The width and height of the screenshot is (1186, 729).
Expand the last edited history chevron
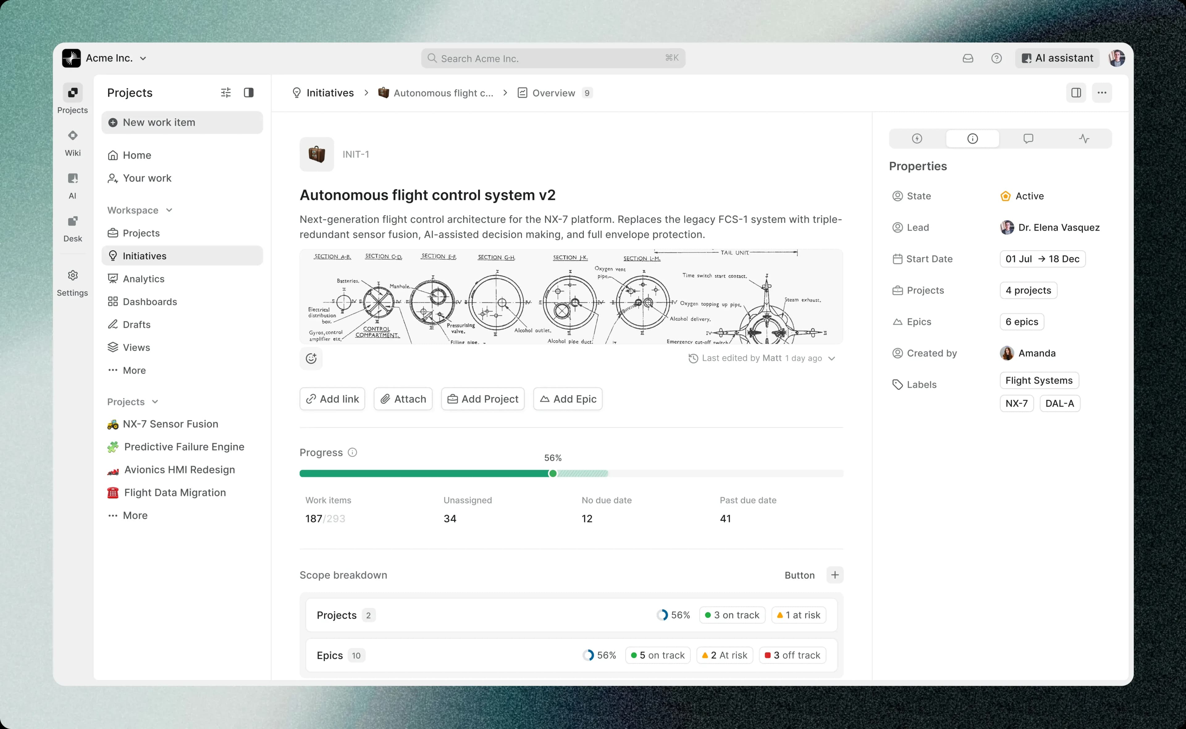(831, 358)
